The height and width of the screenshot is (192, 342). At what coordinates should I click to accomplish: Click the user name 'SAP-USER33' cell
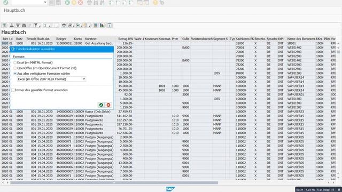point(296,111)
